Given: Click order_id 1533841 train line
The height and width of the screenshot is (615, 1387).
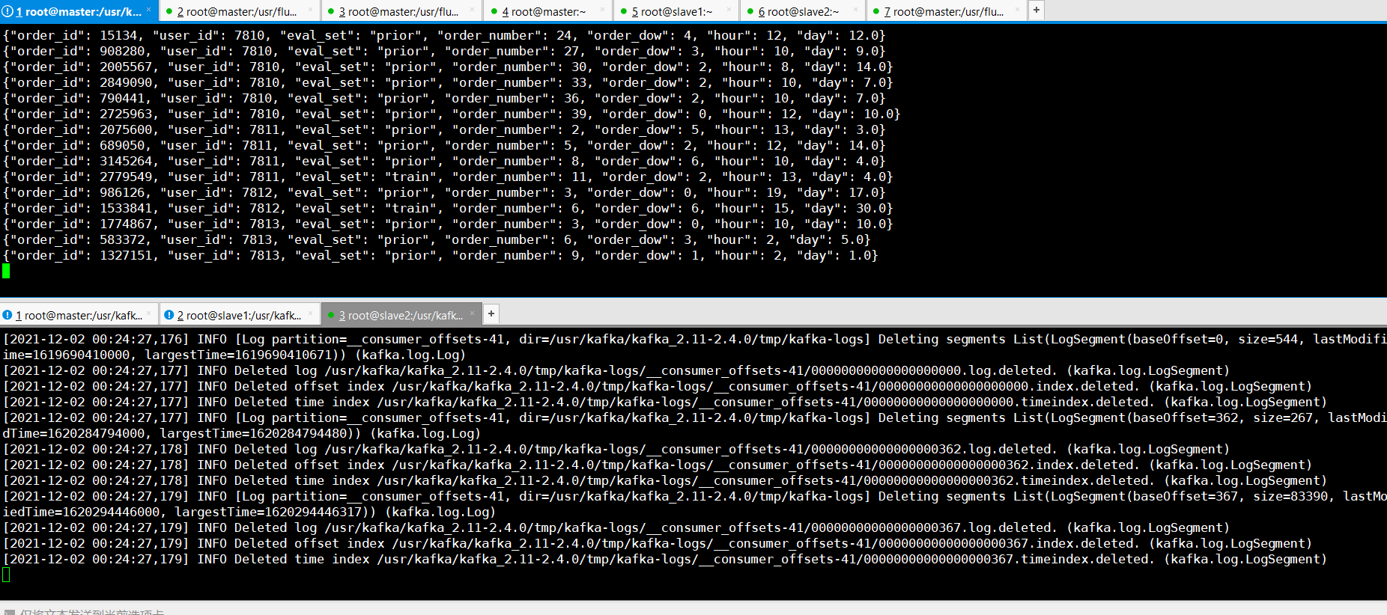Looking at the screenshot, I should [448, 208].
